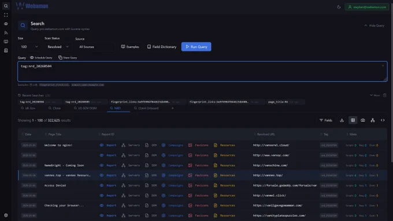The height and width of the screenshot is (221, 393).
Task: Open Report for the NameBright - Coming Soon row
Action: (108, 166)
